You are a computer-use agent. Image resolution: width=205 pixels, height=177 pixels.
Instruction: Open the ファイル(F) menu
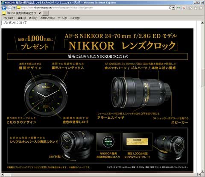9,18
